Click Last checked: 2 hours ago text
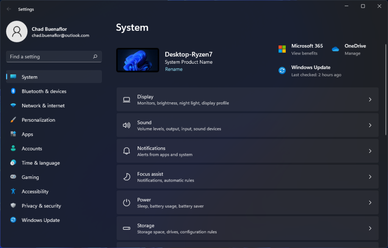 pyautogui.click(x=316, y=75)
